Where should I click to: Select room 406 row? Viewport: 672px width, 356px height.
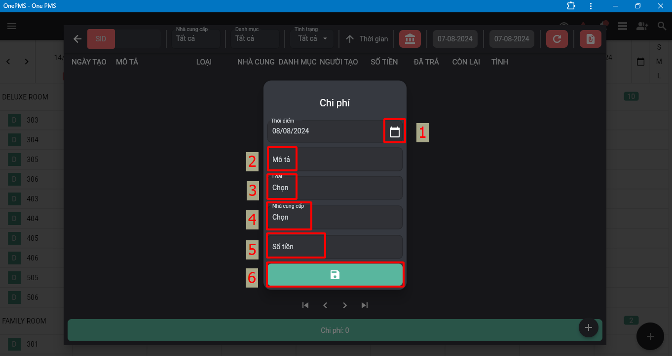33,258
